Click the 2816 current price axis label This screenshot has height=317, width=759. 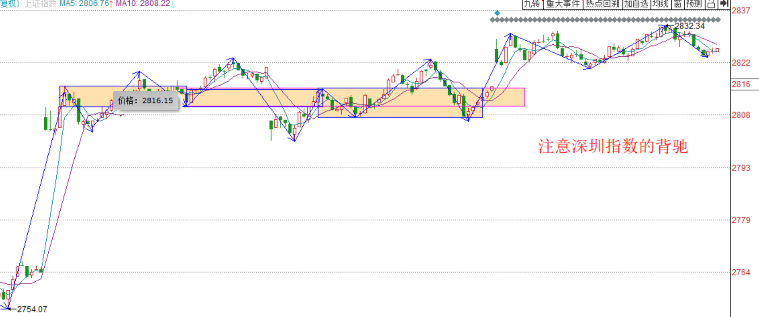tap(741, 84)
